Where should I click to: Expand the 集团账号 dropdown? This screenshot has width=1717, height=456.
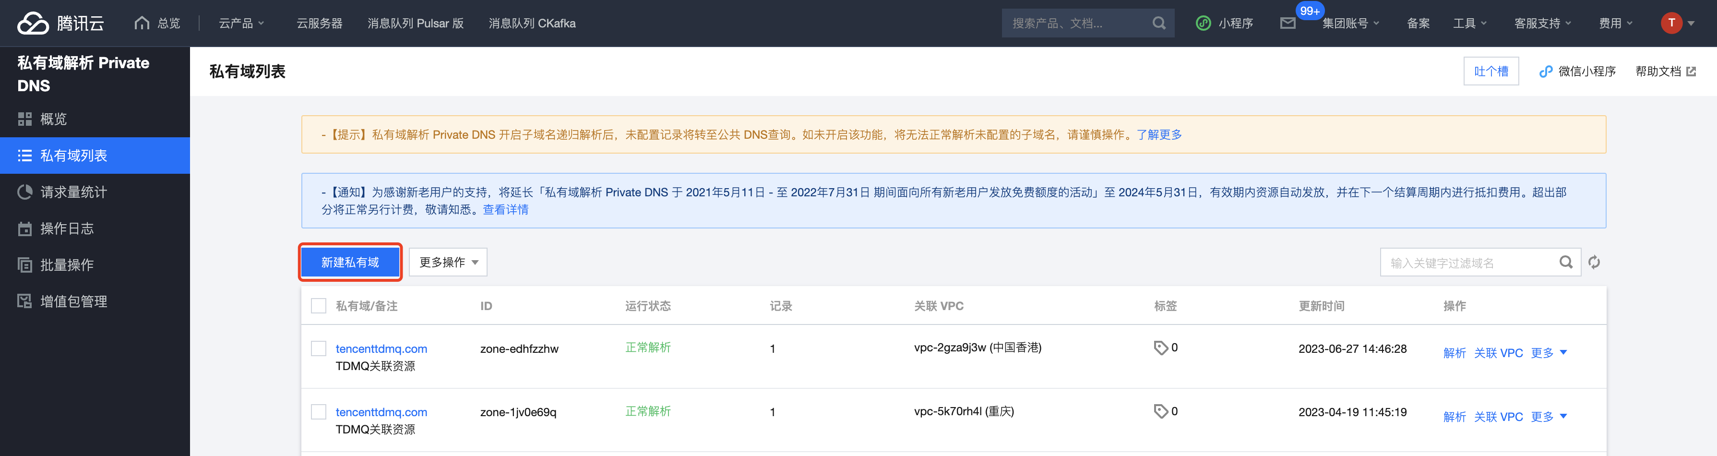[x=1350, y=24]
